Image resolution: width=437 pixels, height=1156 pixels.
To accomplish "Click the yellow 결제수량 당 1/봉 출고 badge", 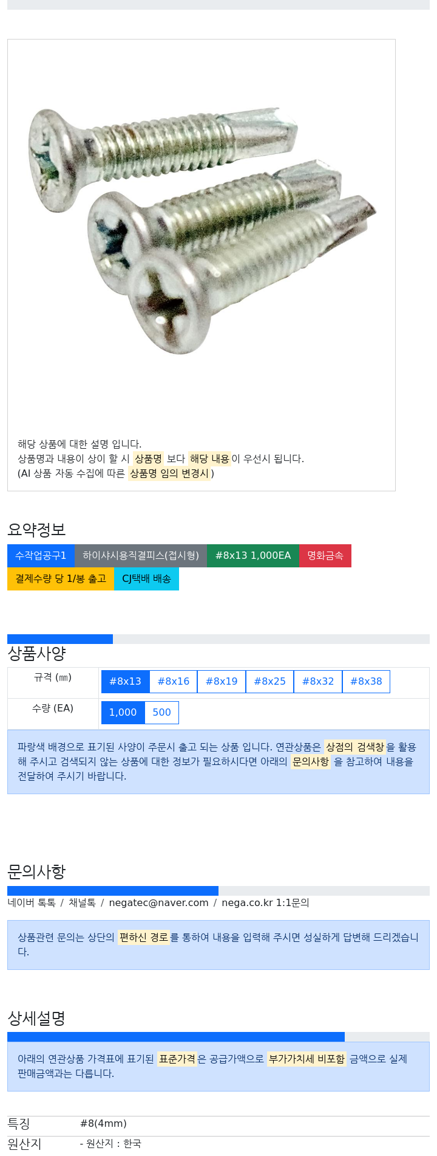I will coord(61,579).
